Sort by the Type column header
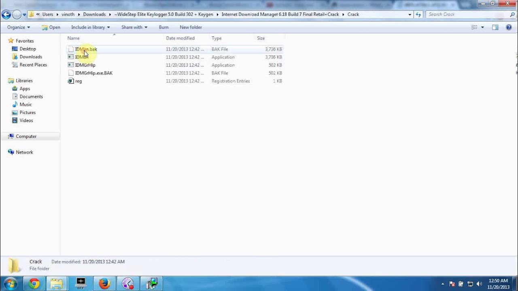Screen dimensions: 518x291 pyautogui.click(x=232, y=38)
